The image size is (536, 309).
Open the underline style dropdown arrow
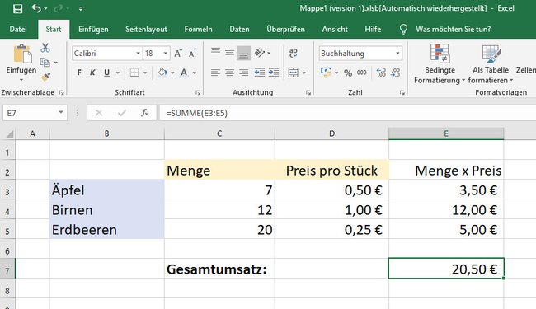118,73
